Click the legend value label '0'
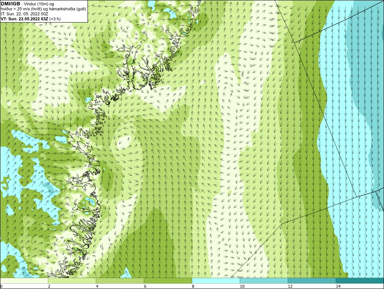The height and width of the screenshot is (289, 384). (x=1, y=287)
